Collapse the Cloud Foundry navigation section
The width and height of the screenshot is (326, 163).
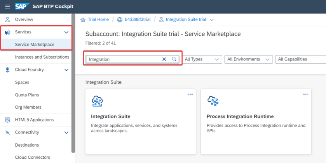[66, 70]
